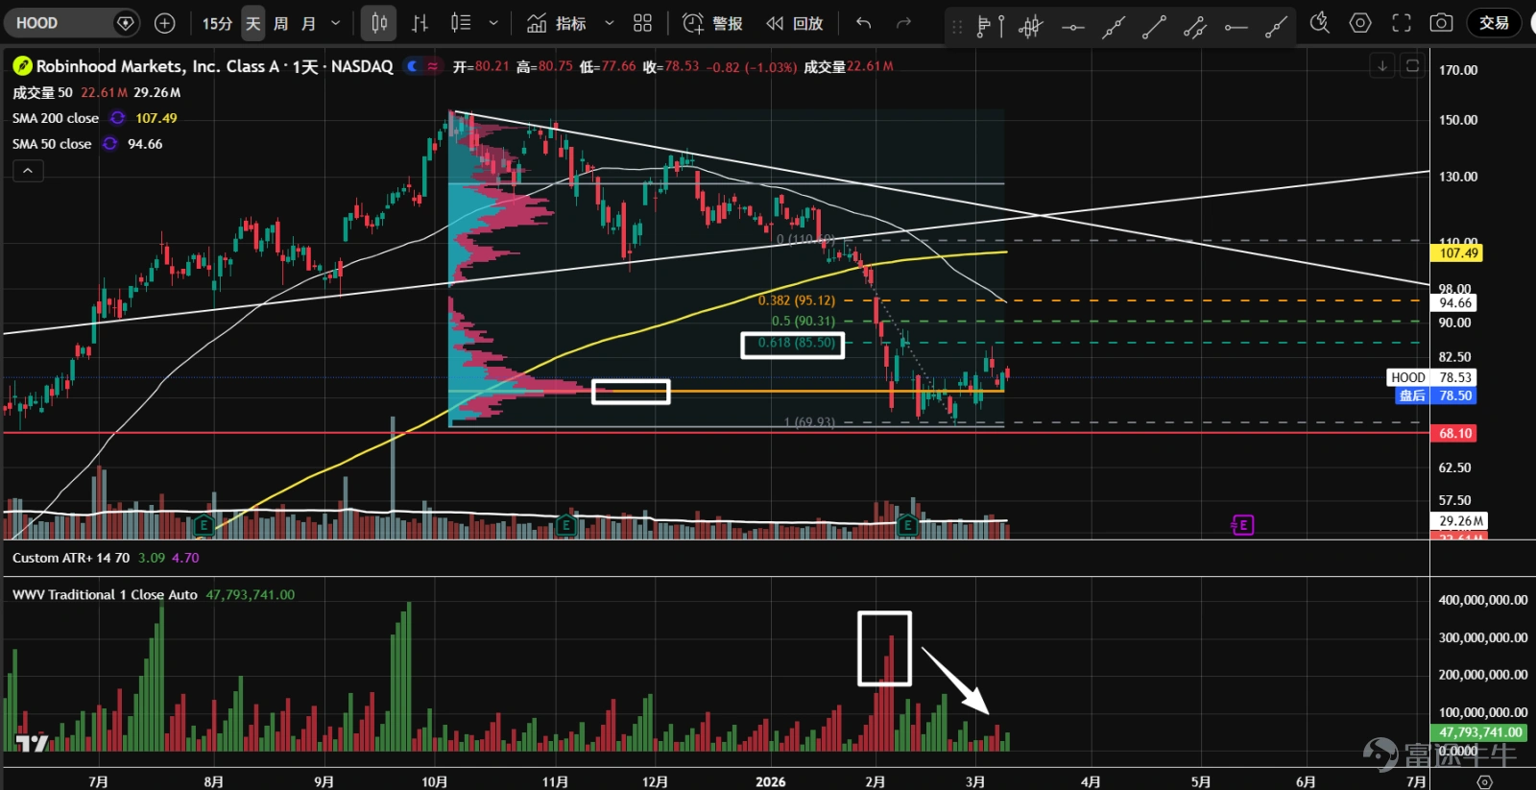Open the February earnings E marker
This screenshot has width=1536, height=790.
[x=907, y=525]
